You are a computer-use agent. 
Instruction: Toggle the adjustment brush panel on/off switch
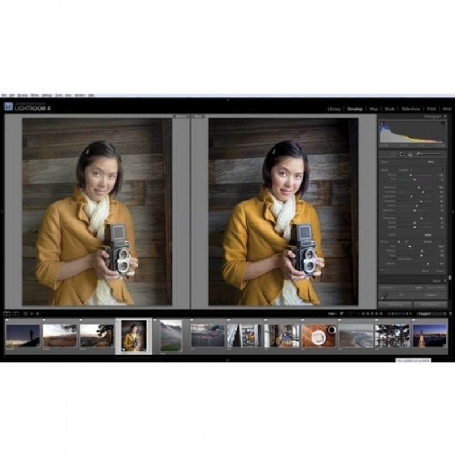[382, 271]
